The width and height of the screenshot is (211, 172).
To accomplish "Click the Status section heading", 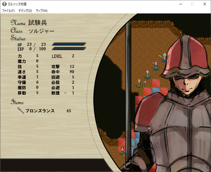I will click(18, 38).
